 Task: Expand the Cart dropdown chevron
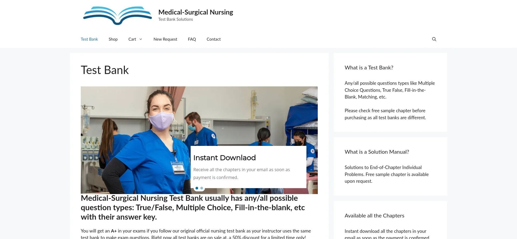(141, 39)
